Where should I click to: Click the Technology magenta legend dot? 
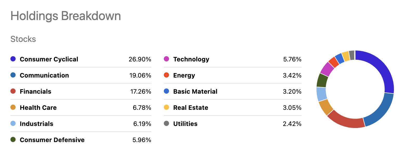pyautogui.click(x=166, y=59)
